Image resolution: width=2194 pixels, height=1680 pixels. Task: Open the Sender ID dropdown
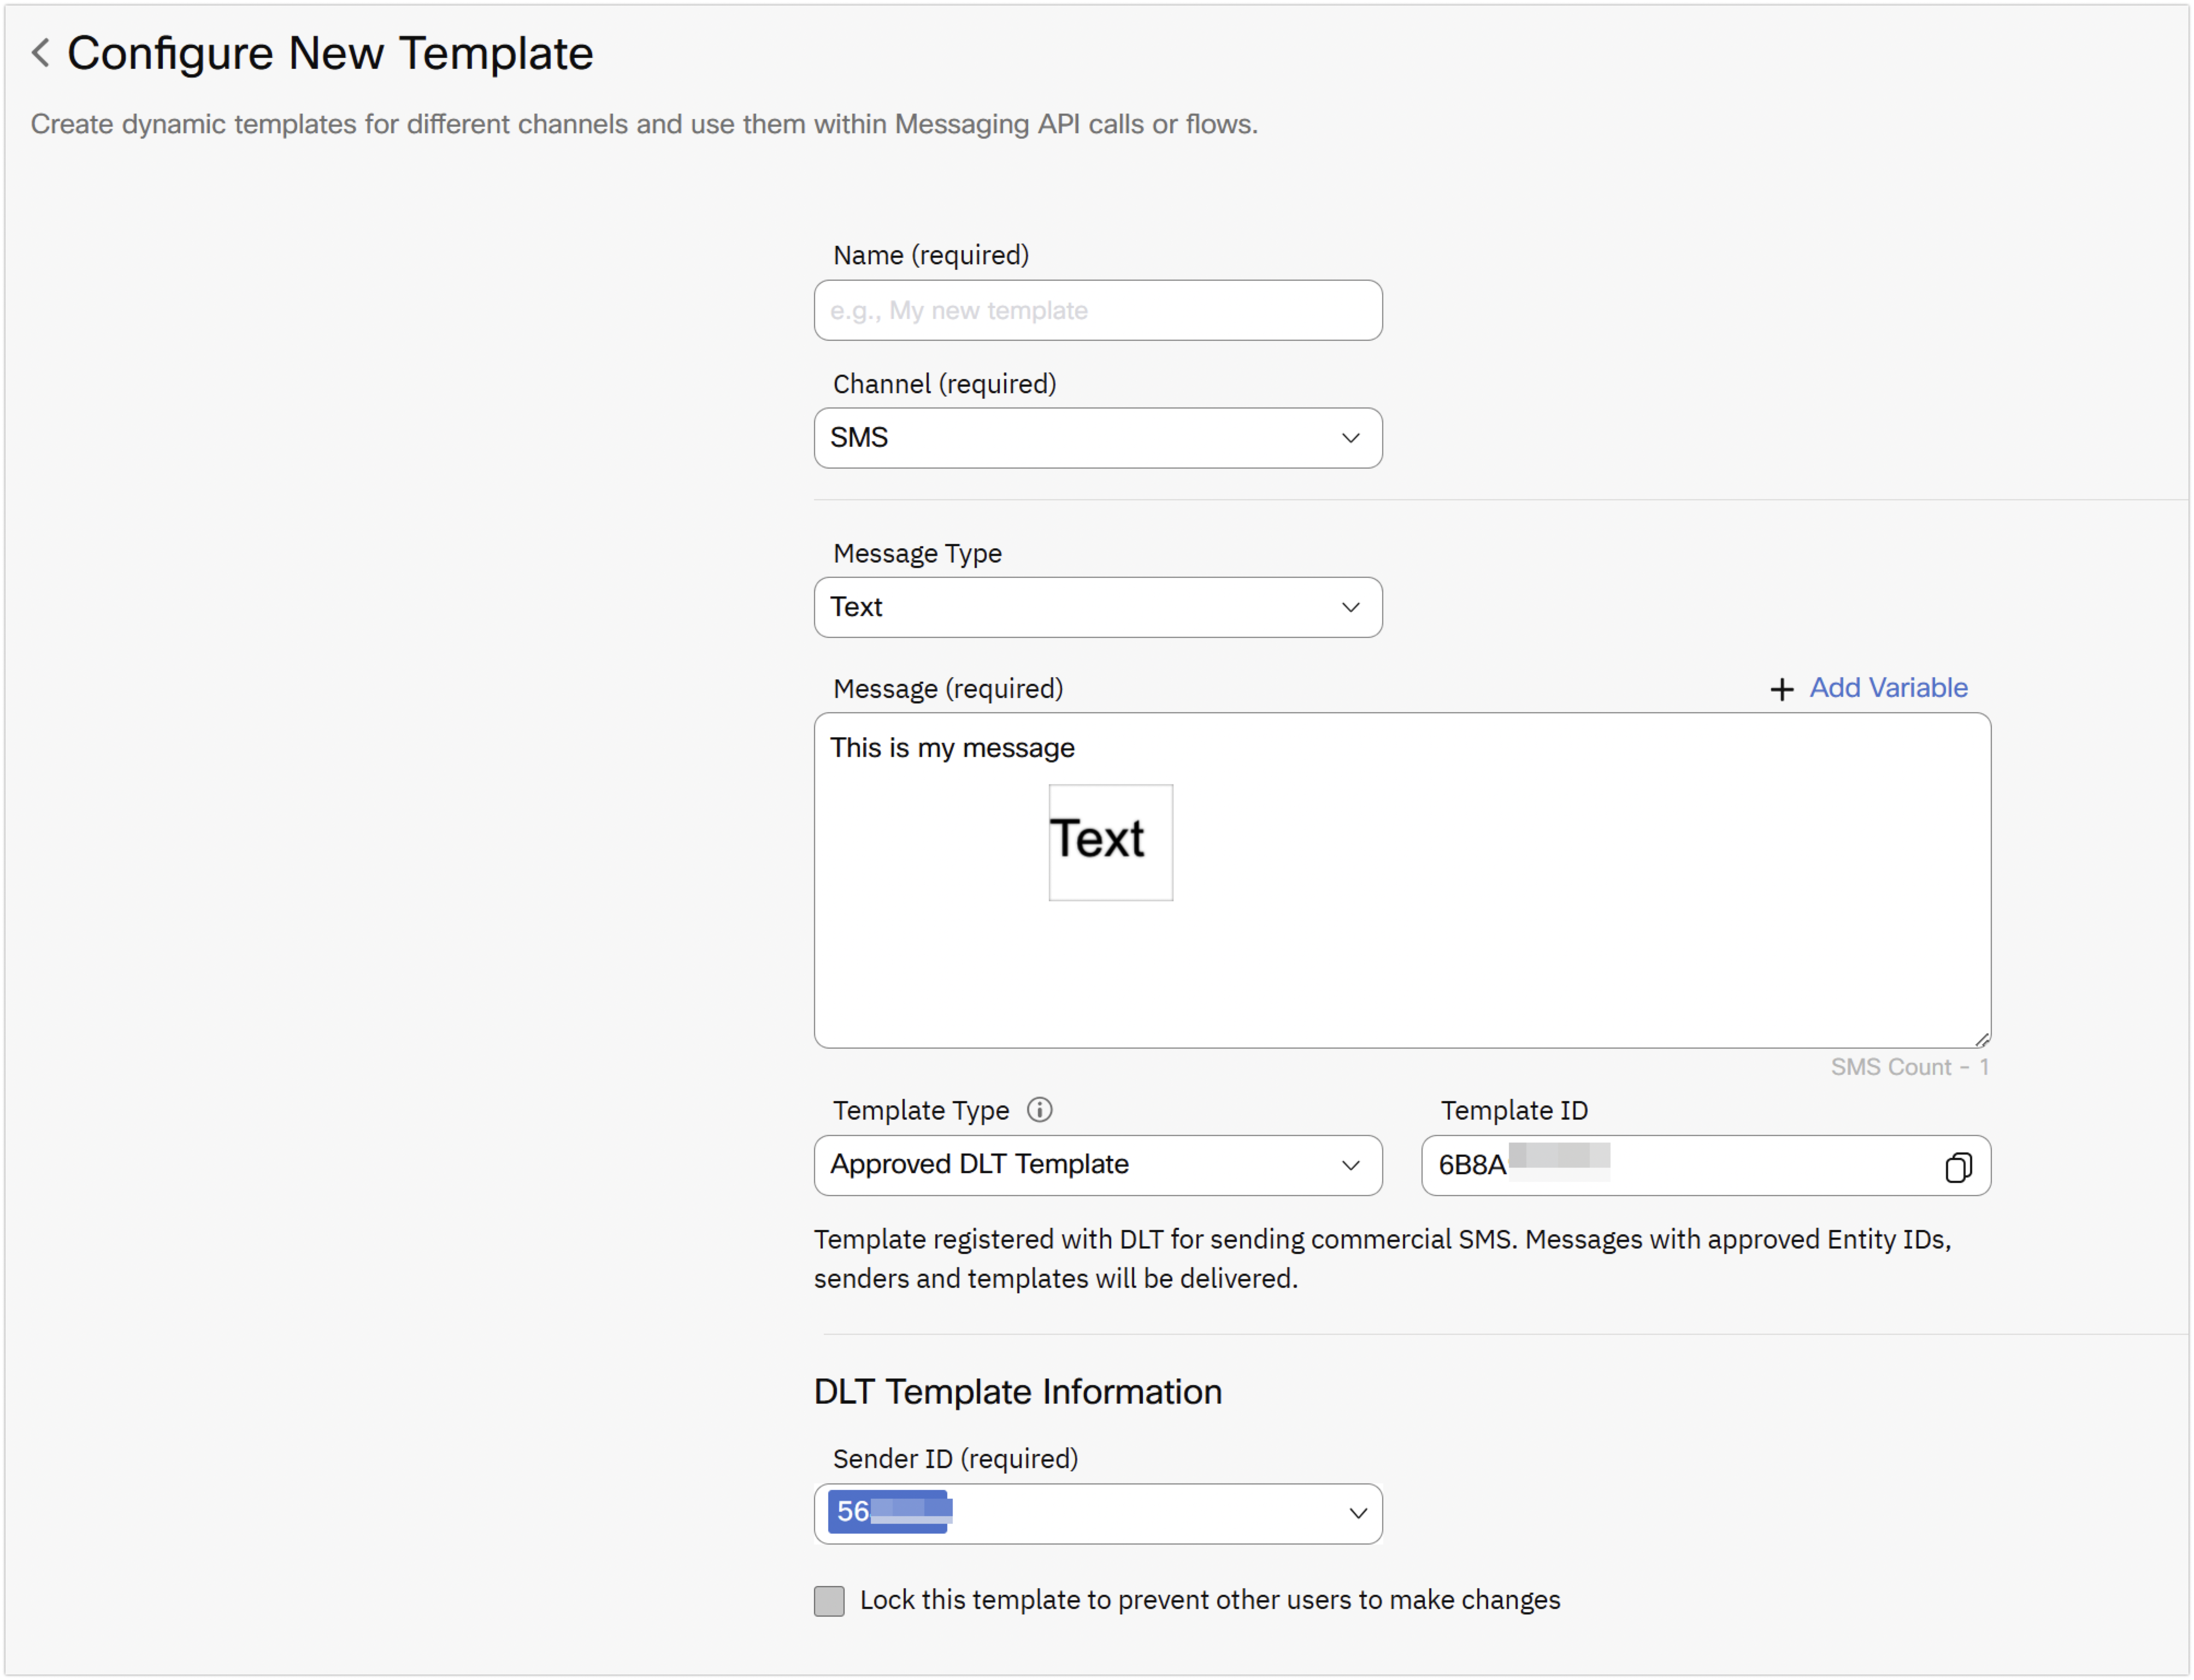tap(1098, 1513)
